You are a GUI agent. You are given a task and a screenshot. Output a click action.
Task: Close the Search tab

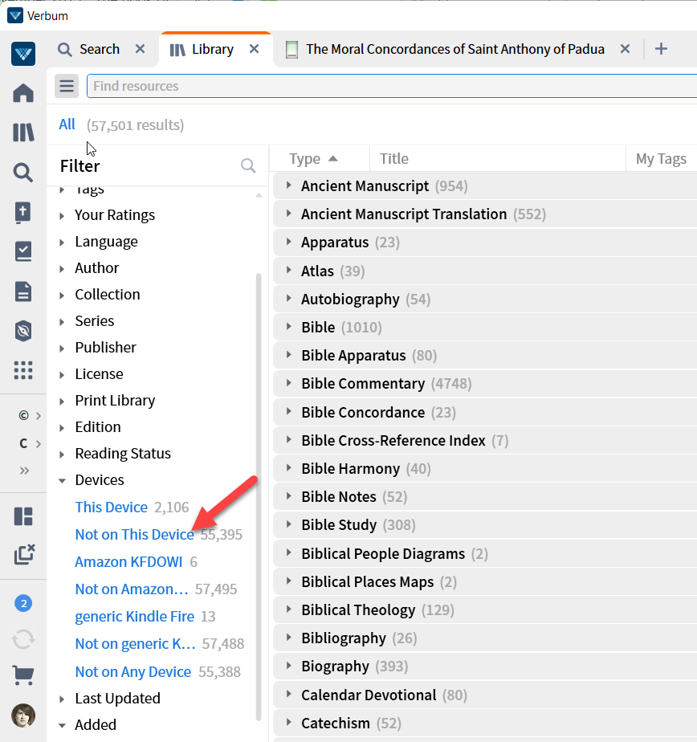[140, 49]
